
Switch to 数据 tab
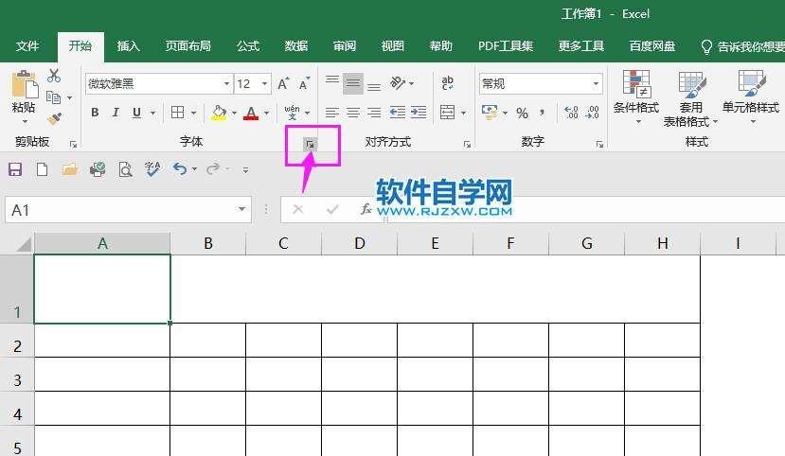click(296, 46)
